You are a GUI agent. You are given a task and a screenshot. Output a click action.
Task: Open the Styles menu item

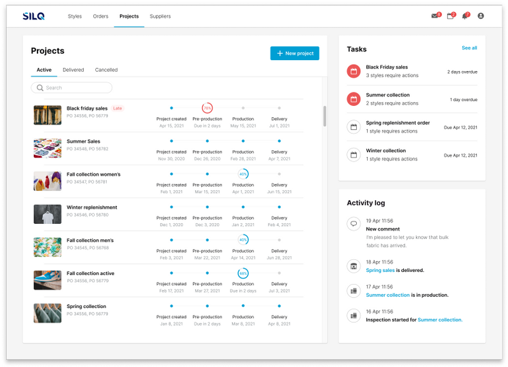[74, 16]
